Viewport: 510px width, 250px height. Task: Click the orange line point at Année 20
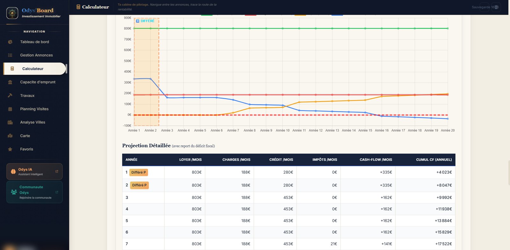click(448, 94)
